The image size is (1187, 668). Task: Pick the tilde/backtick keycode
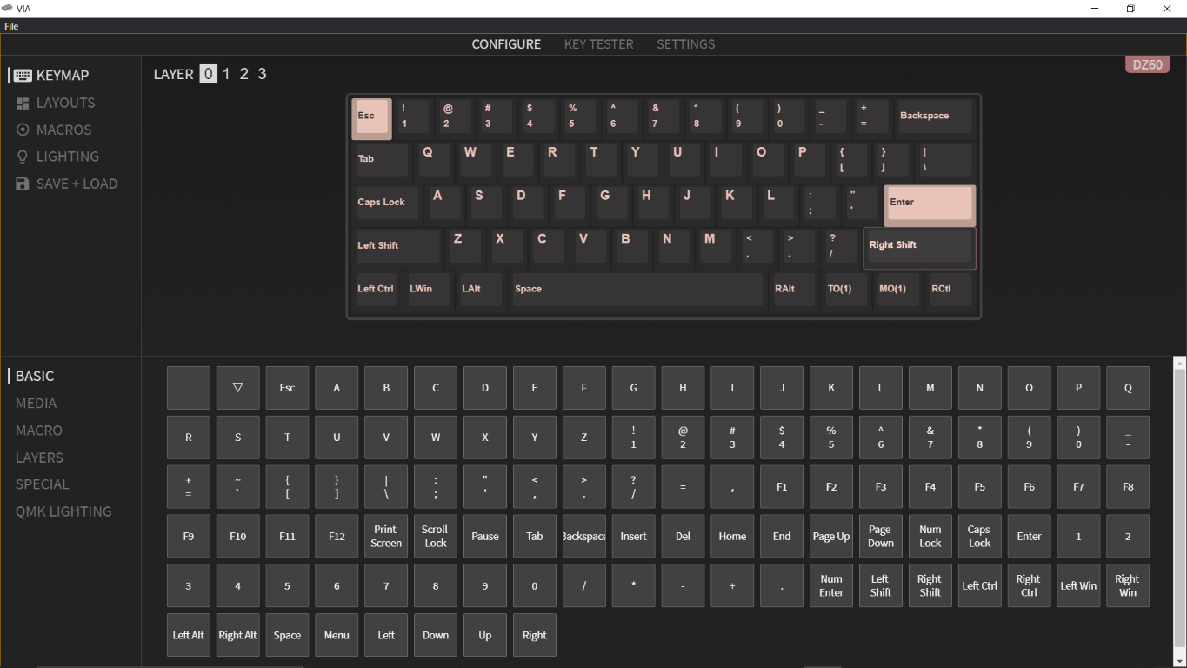(x=237, y=486)
